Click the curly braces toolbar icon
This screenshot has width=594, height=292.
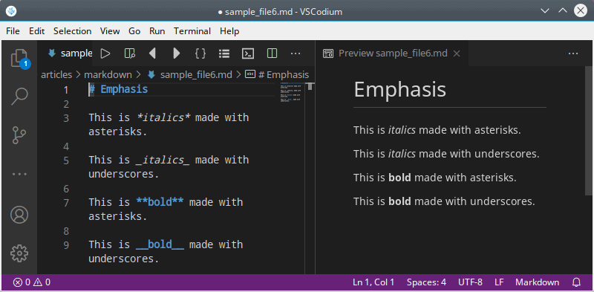[200, 53]
